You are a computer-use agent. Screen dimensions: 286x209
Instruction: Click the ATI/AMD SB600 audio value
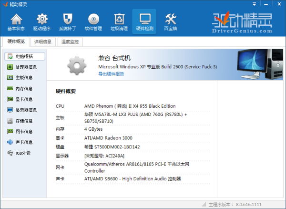(x=133, y=178)
